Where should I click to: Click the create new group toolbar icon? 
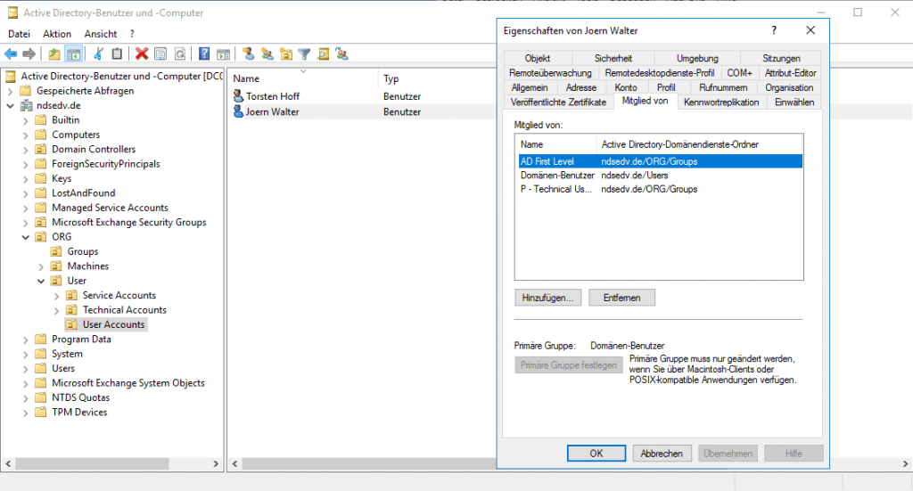267,53
